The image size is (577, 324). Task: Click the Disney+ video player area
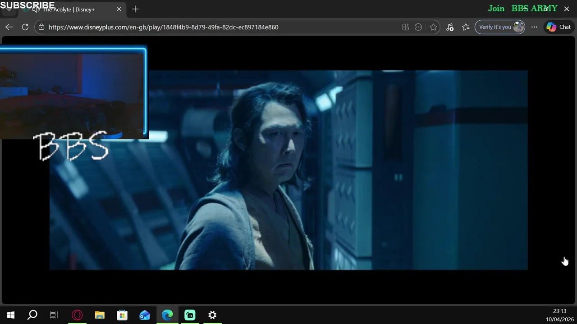[x=288, y=170]
